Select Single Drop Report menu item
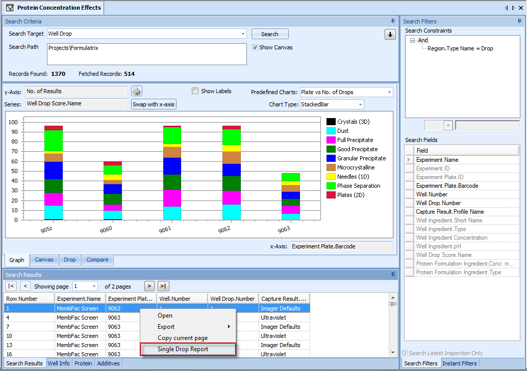The height and width of the screenshot is (371, 527). [183, 349]
